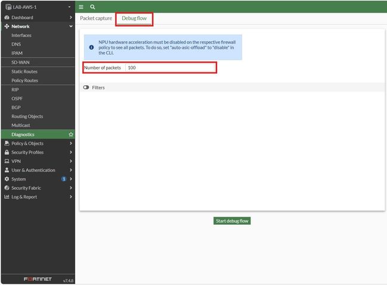Image resolution: width=387 pixels, height=285 pixels.
Task: Expand the Security Profiles chevron
Action: (x=71, y=152)
